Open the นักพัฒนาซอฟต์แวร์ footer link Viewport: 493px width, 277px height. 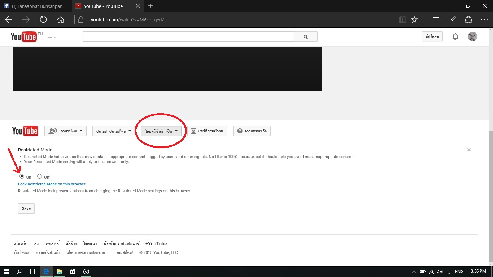coord(121,244)
